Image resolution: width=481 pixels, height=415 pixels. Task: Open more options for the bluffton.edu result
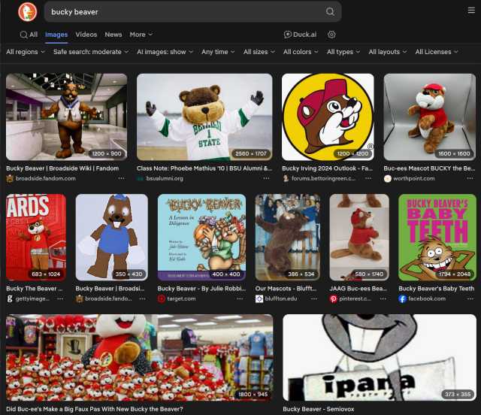point(314,298)
